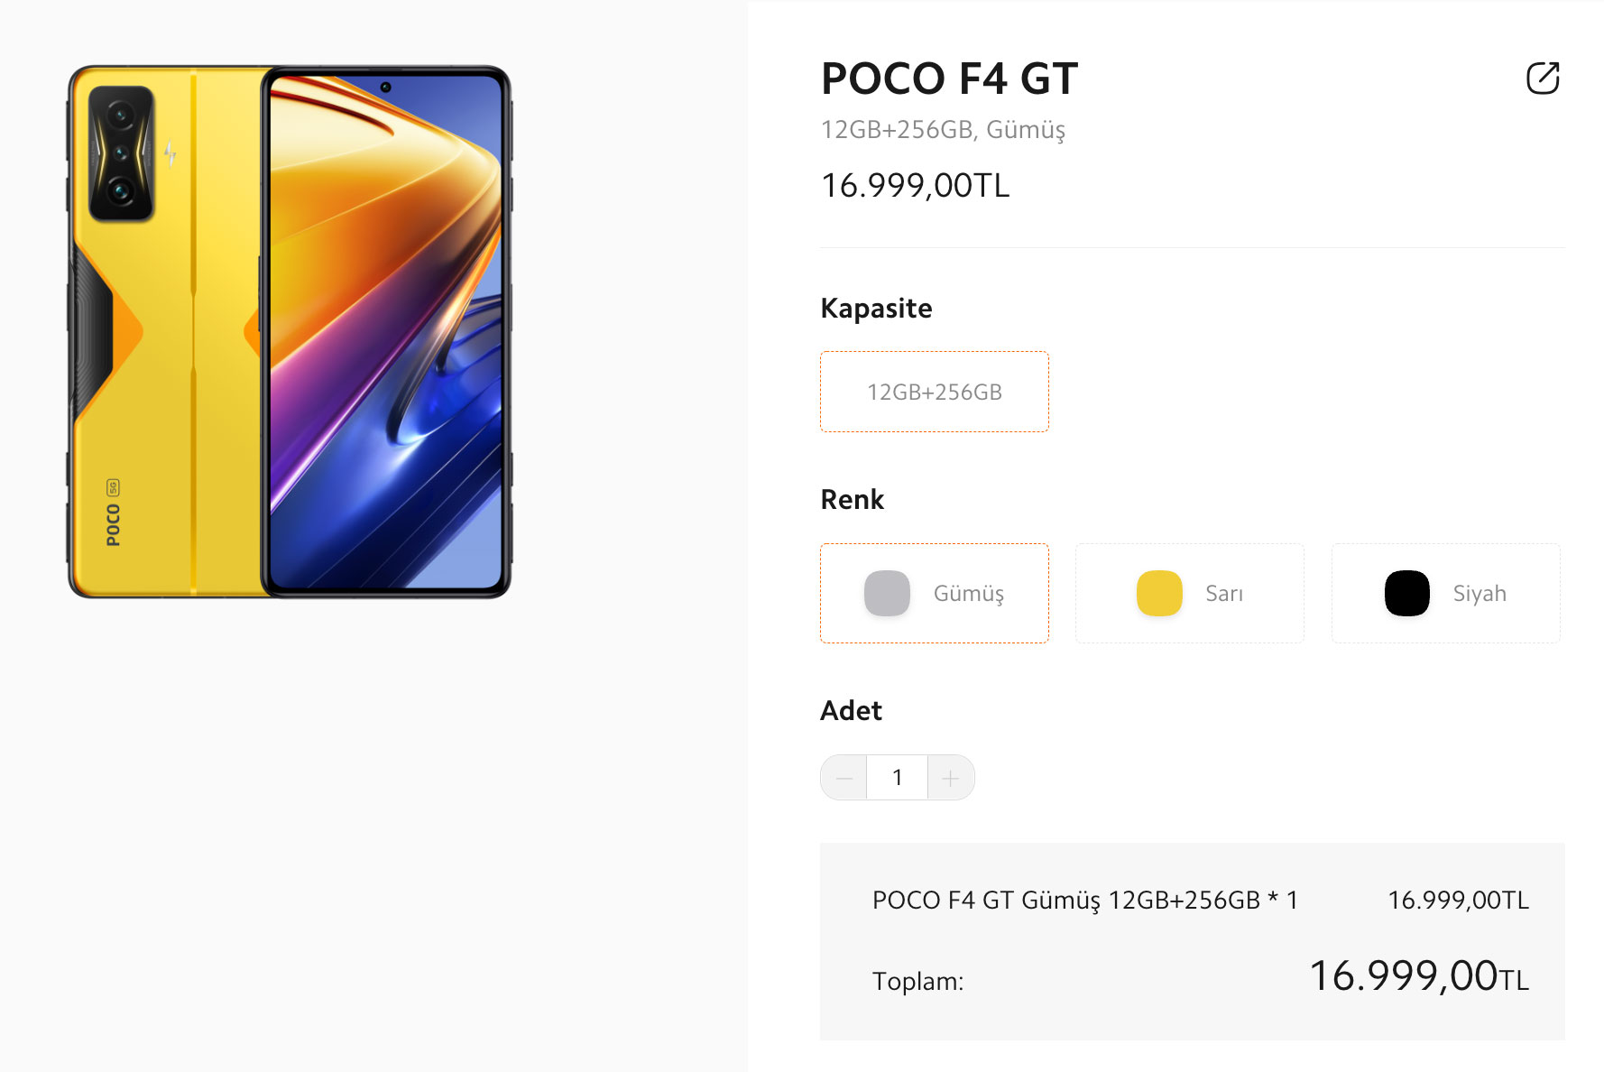Decrease quantity with the minus button
The height and width of the screenshot is (1072, 1604).
[844, 778]
